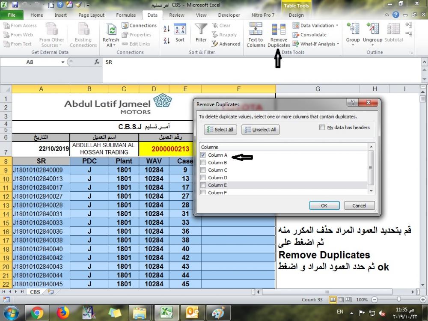
Task: Click column G header
Action: [x=318, y=89]
